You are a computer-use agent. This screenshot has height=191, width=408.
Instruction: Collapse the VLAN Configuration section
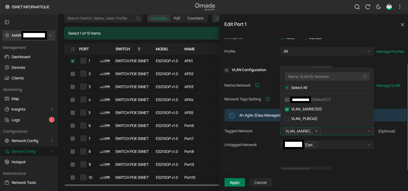[226, 70]
